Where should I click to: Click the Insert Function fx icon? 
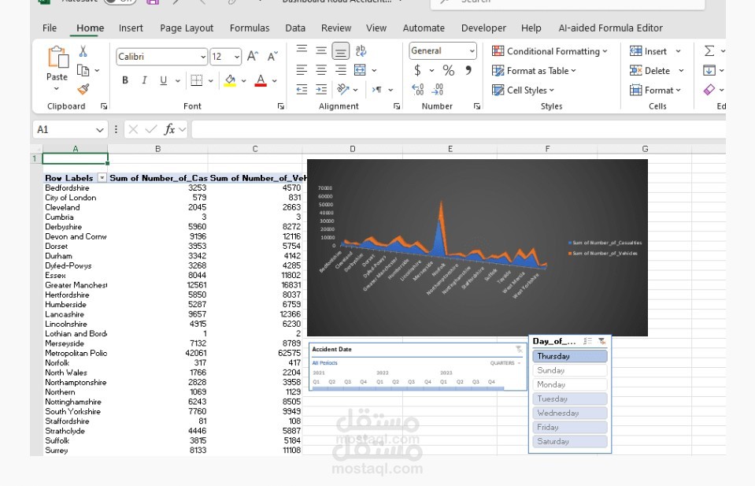[x=169, y=129]
